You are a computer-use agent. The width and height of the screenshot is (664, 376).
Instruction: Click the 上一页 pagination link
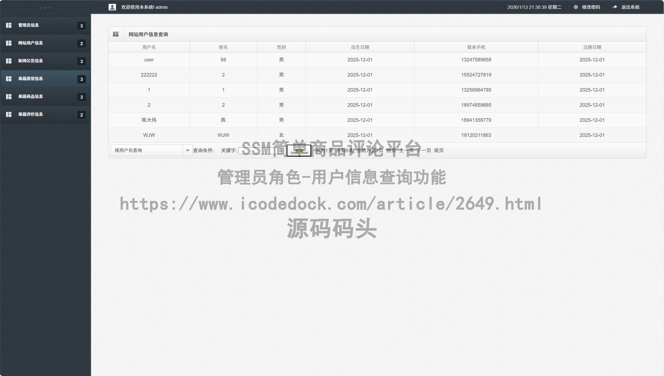point(406,150)
